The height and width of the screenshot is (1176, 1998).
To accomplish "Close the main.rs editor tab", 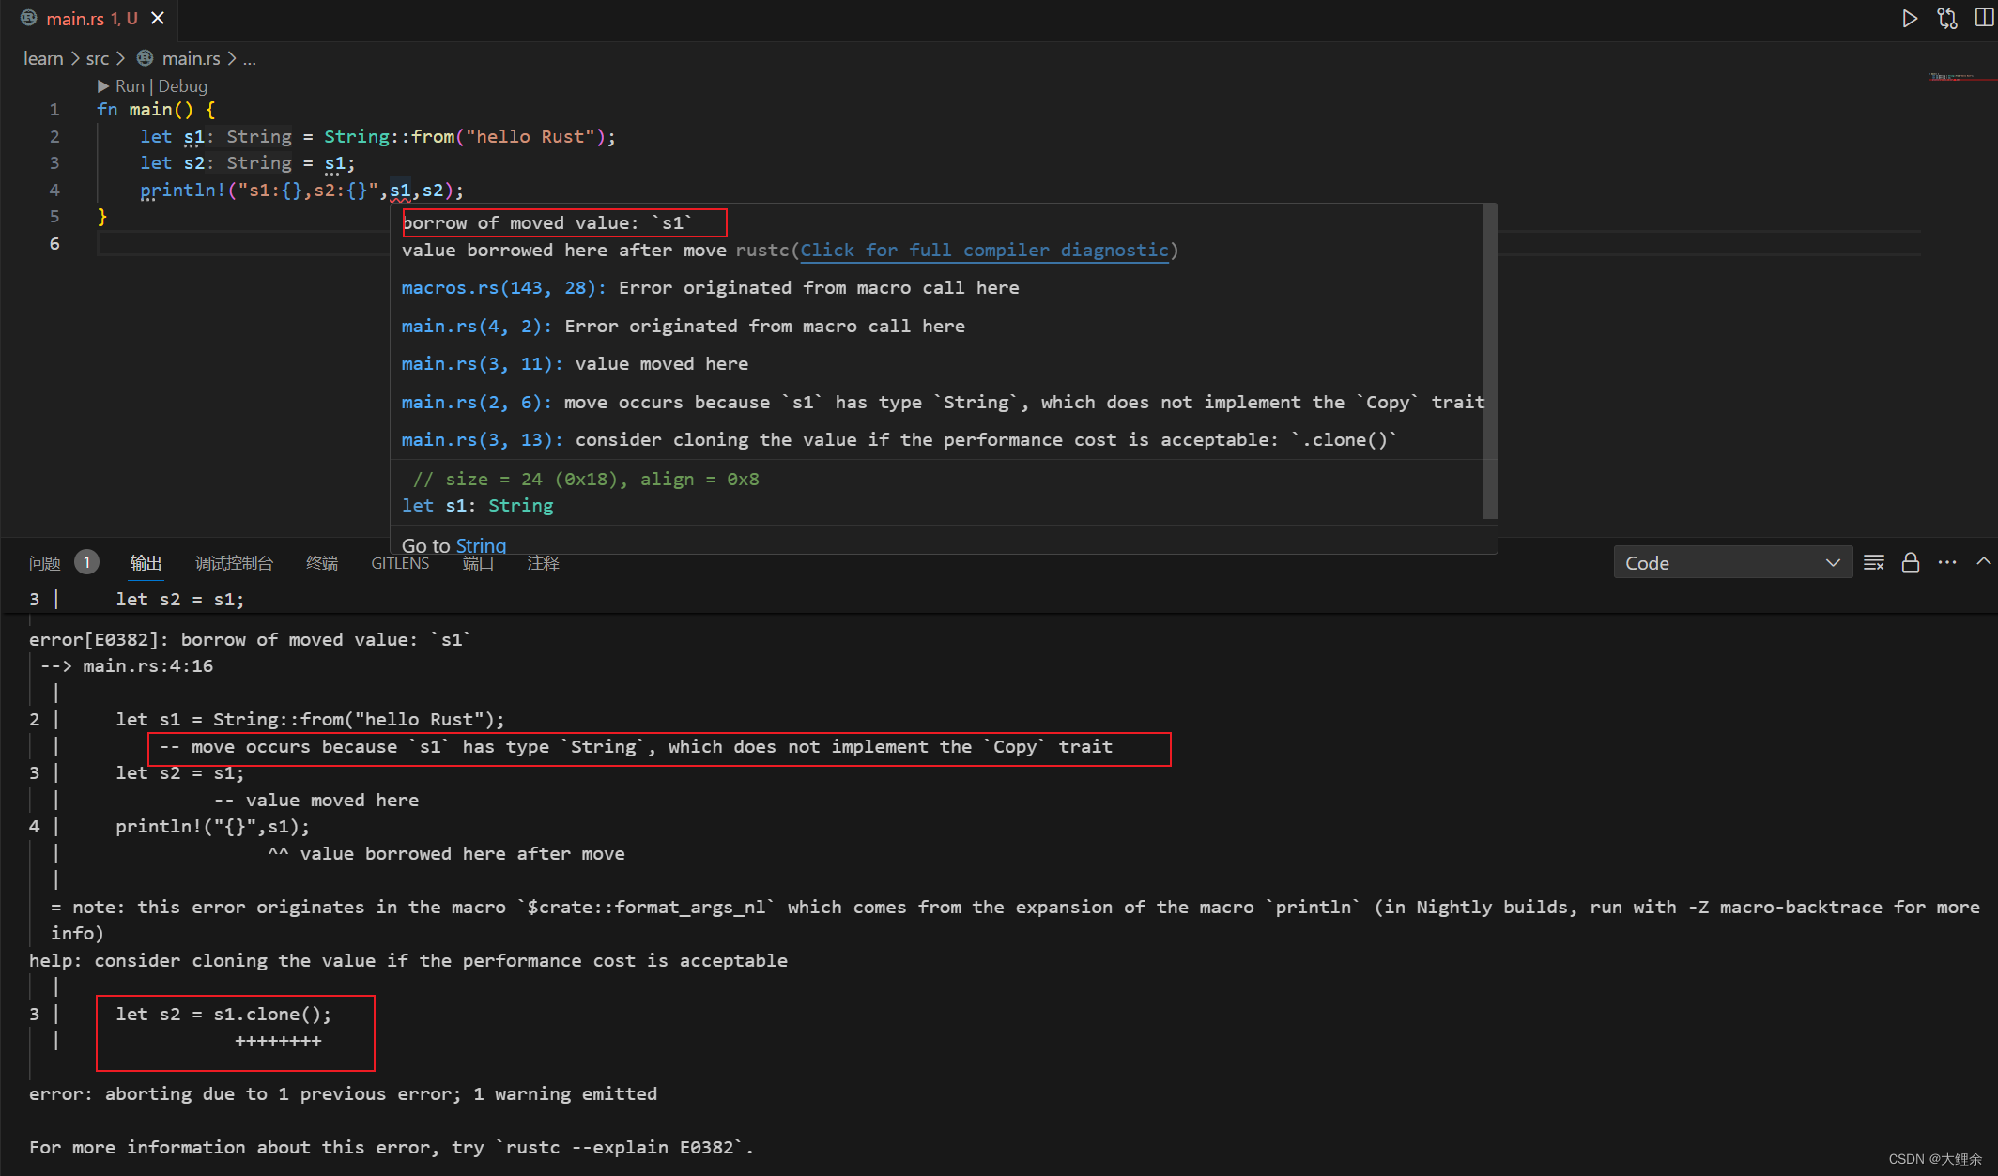I will click(158, 18).
